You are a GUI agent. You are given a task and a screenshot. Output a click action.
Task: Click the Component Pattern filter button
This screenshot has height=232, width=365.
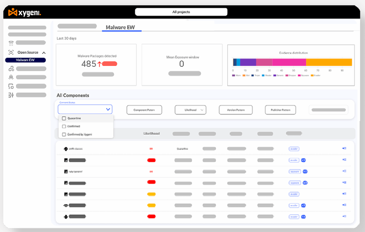(x=144, y=110)
